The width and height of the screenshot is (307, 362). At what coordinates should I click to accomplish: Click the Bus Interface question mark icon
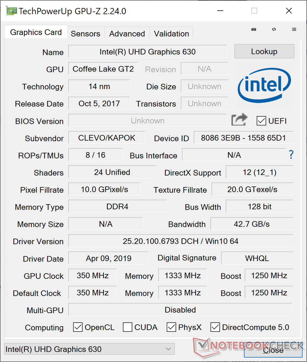(291, 155)
